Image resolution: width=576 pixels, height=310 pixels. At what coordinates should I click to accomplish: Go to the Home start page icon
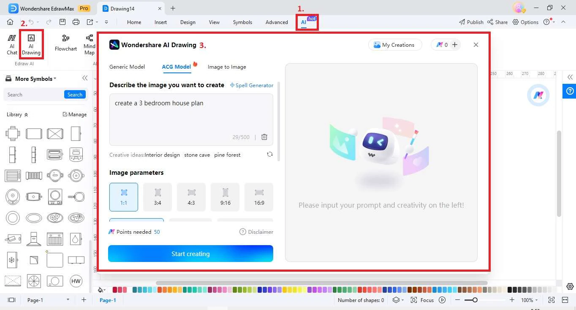(10, 22)
